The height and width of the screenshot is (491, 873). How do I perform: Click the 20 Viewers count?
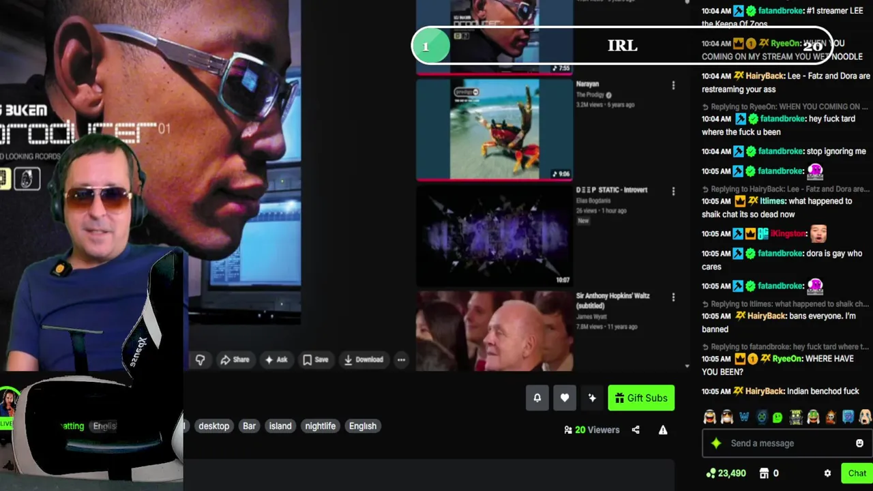coord(592,430)
